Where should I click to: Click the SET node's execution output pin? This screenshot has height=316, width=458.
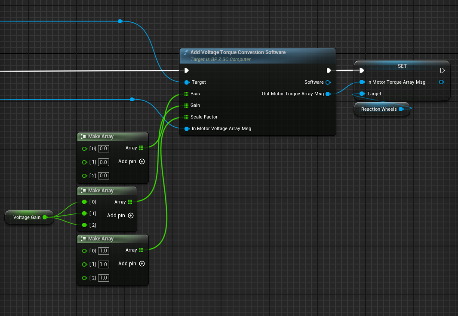tap(442, 70)
